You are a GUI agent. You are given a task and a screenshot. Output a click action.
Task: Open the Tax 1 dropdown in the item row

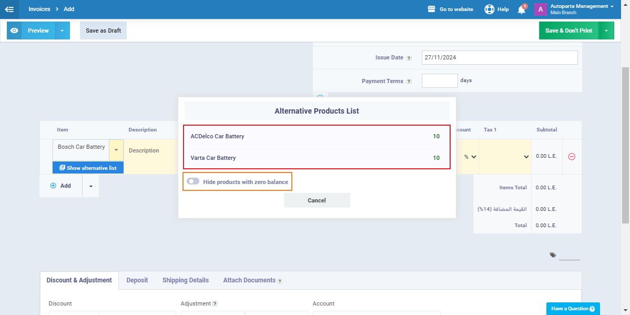tap(505, 157)
